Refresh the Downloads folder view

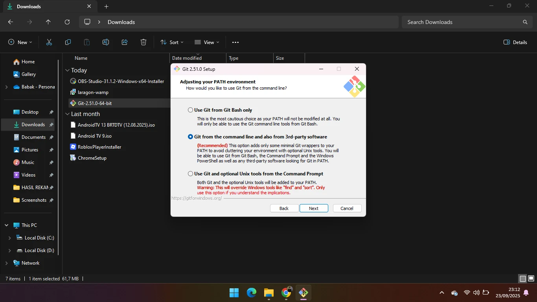[67, 22]
